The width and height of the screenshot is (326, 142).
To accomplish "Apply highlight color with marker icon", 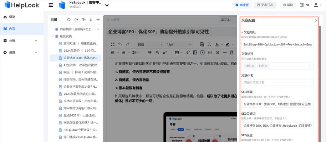I will (228, 44).
